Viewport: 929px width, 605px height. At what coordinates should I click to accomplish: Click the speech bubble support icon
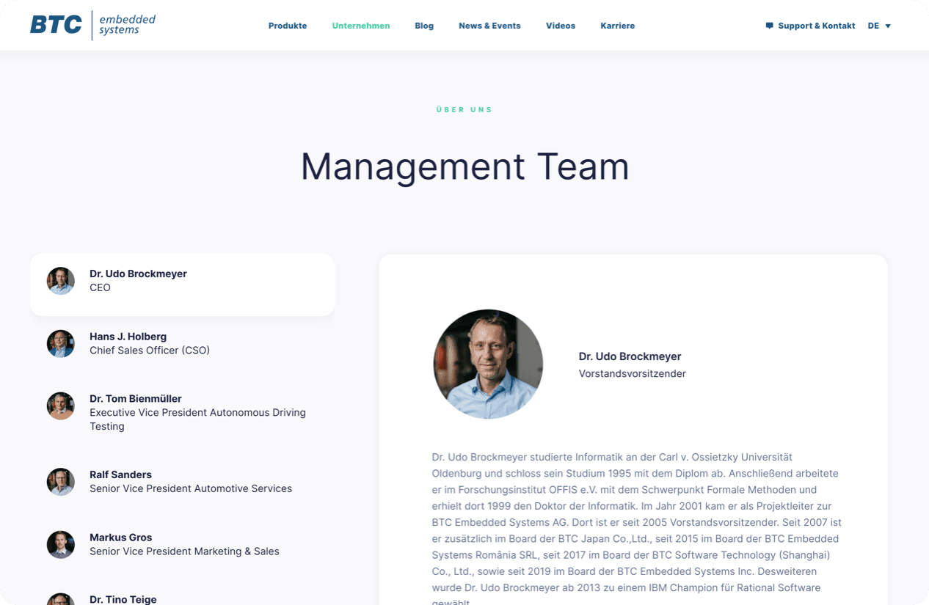[769, 26]
